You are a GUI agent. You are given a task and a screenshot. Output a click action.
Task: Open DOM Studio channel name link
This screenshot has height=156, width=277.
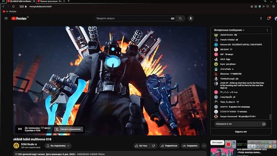coord(28,144)
